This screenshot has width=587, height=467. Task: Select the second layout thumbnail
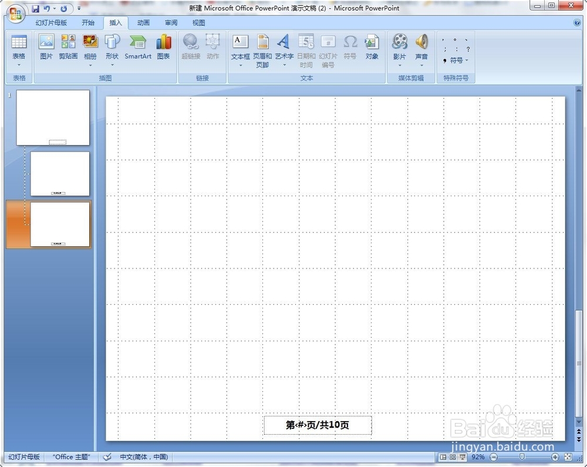[60, 174]
